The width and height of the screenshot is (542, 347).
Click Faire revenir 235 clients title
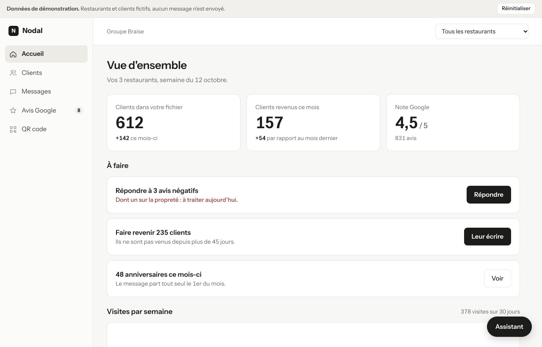[153, 232]
